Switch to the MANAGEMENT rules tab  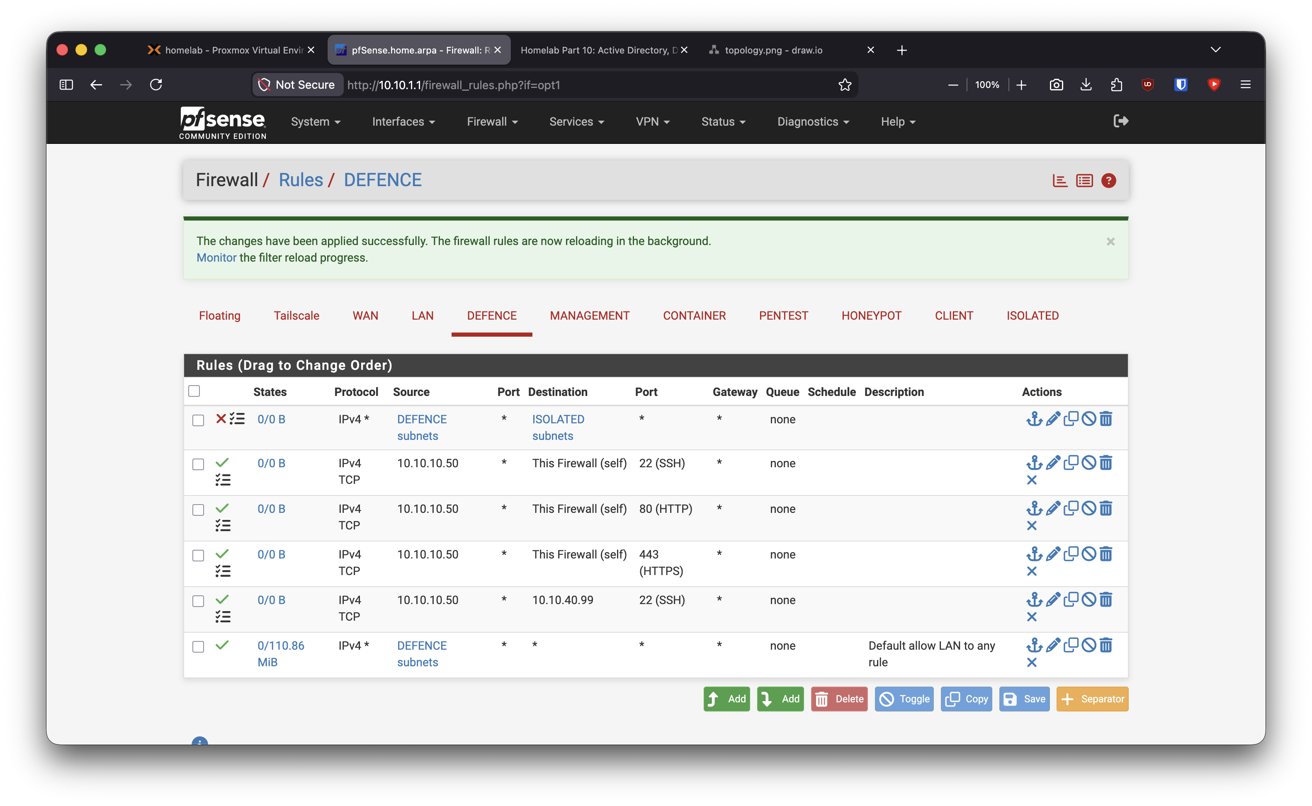589,316
